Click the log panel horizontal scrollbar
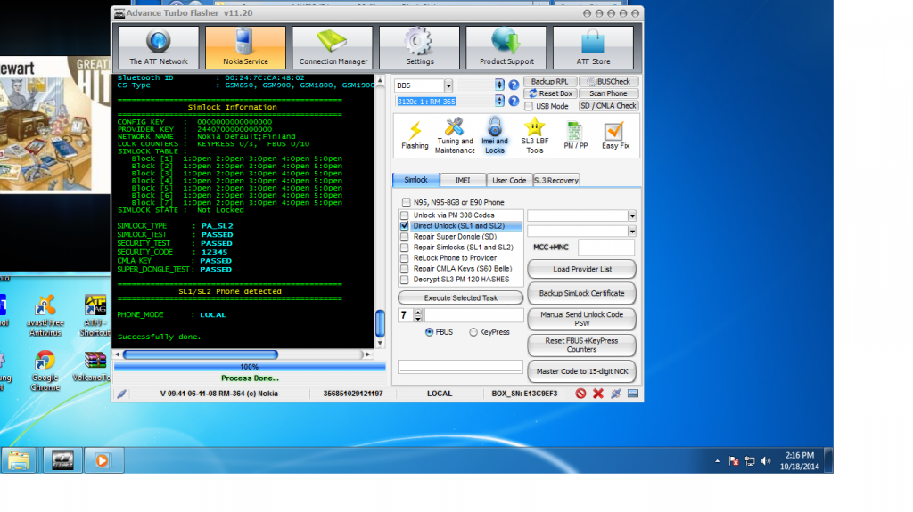Image resolution: width=913 pixels, height=512 pixels. 241,354
